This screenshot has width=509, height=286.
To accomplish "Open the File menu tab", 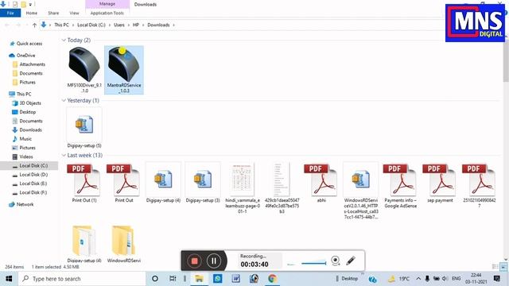I will tap(10, 13).
